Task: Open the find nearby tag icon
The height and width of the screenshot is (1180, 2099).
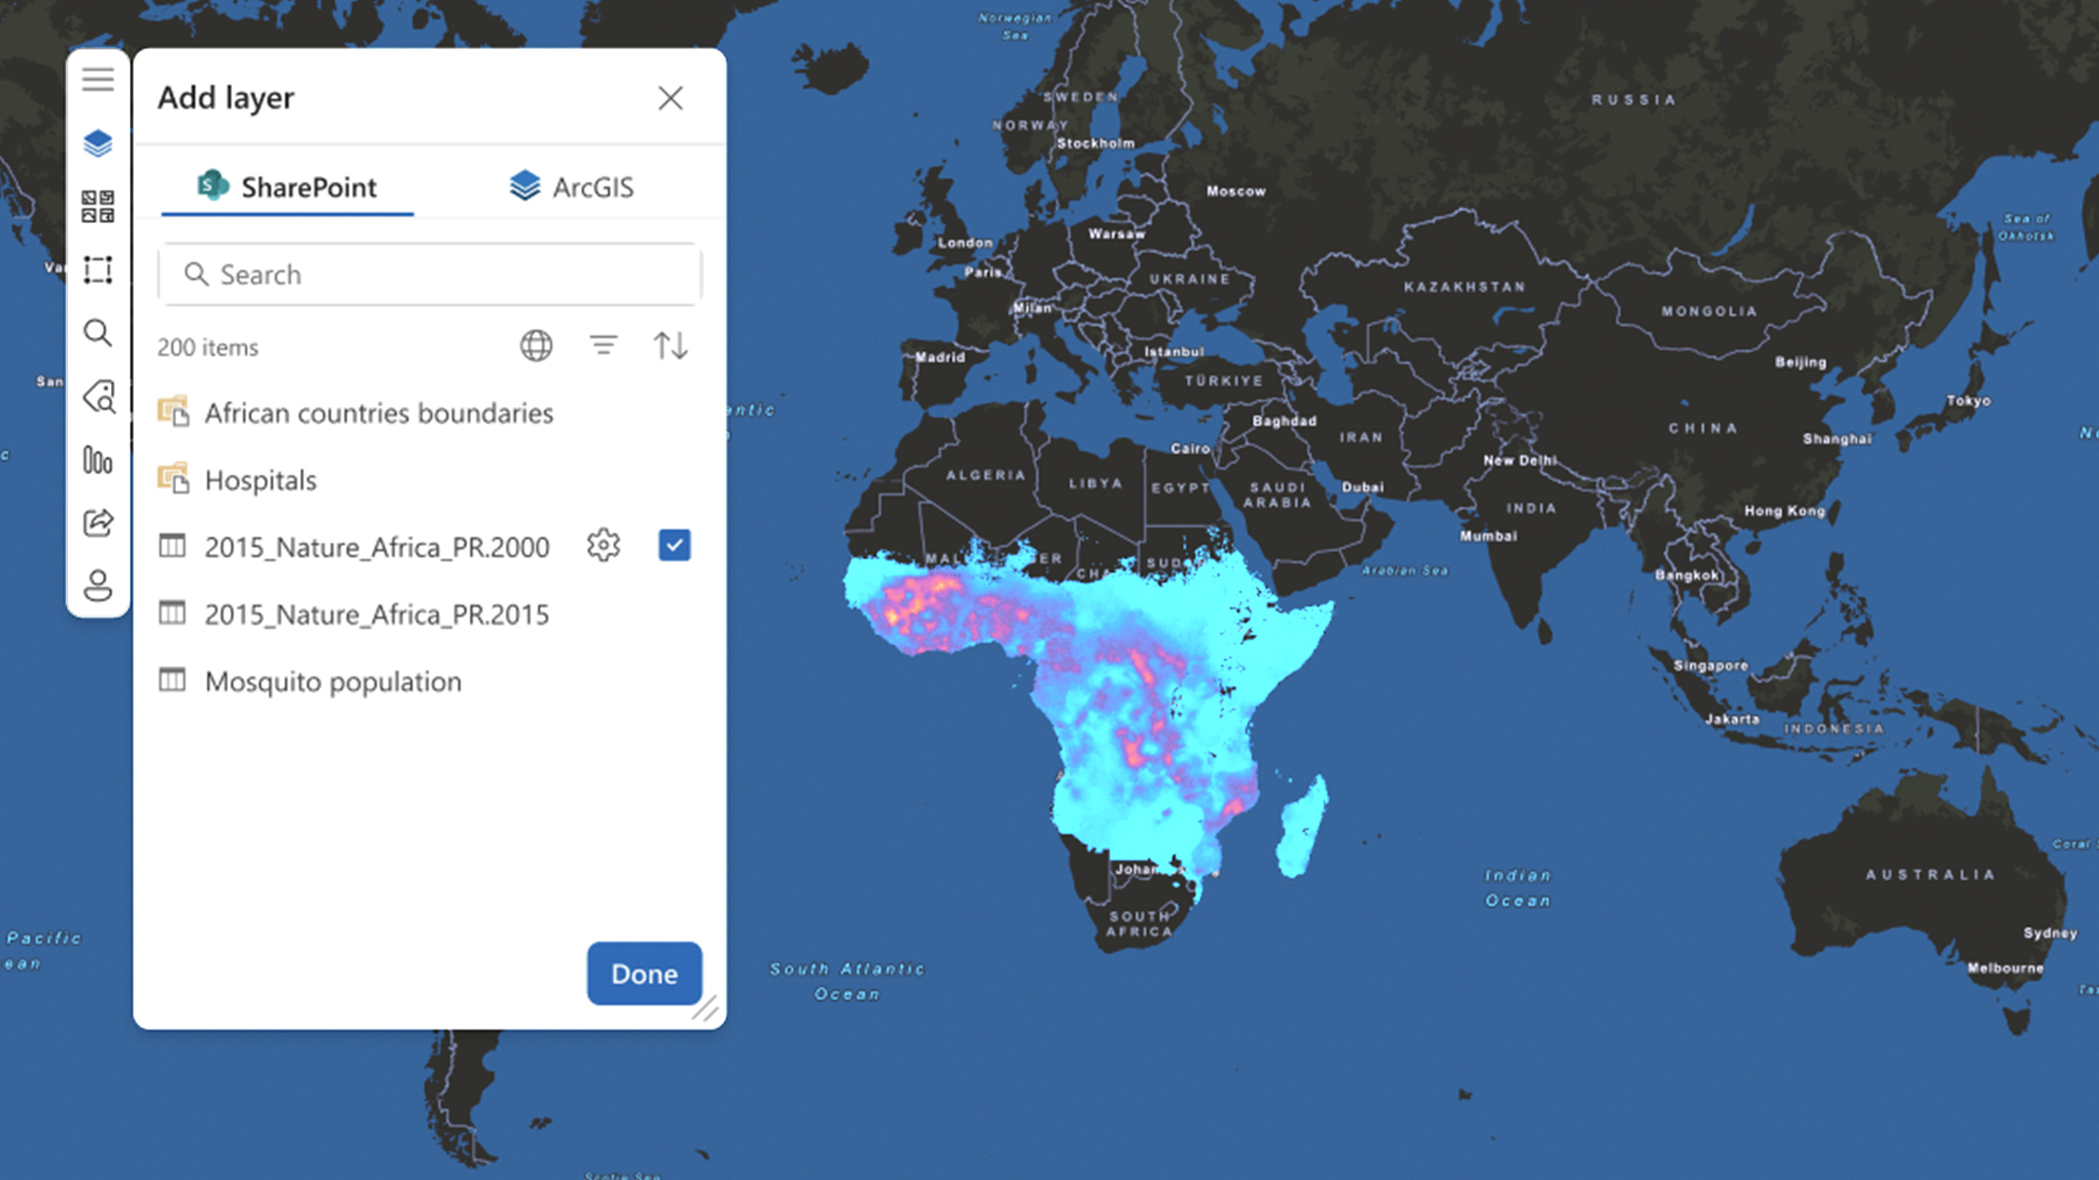Action: point(97,396)
